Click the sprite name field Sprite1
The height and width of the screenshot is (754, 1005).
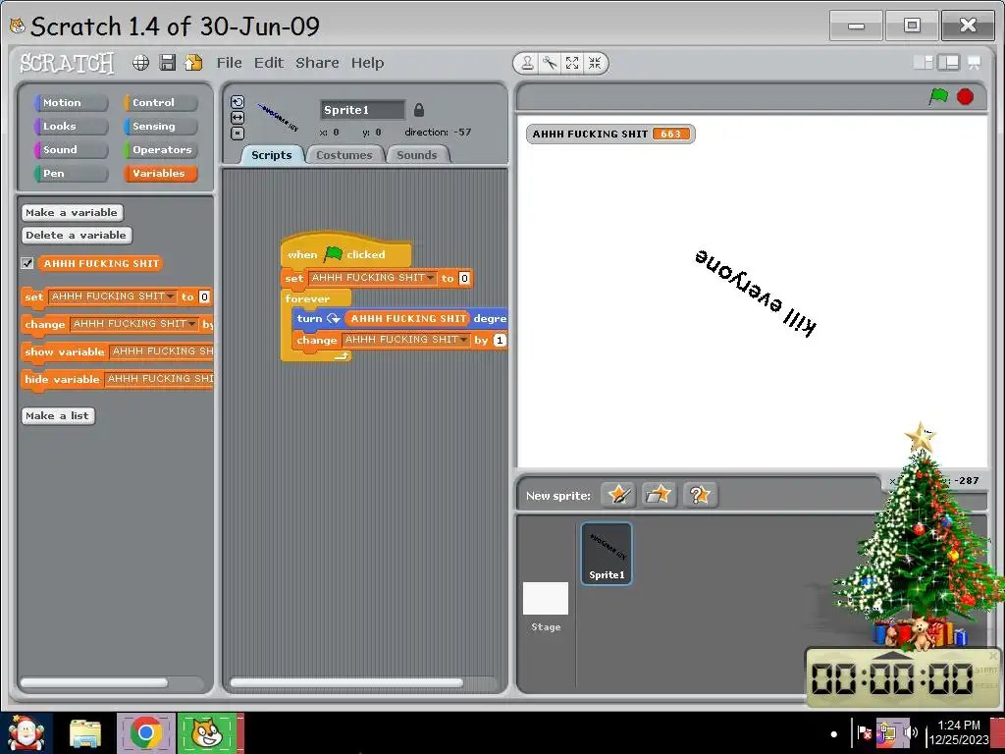(362, 110)
